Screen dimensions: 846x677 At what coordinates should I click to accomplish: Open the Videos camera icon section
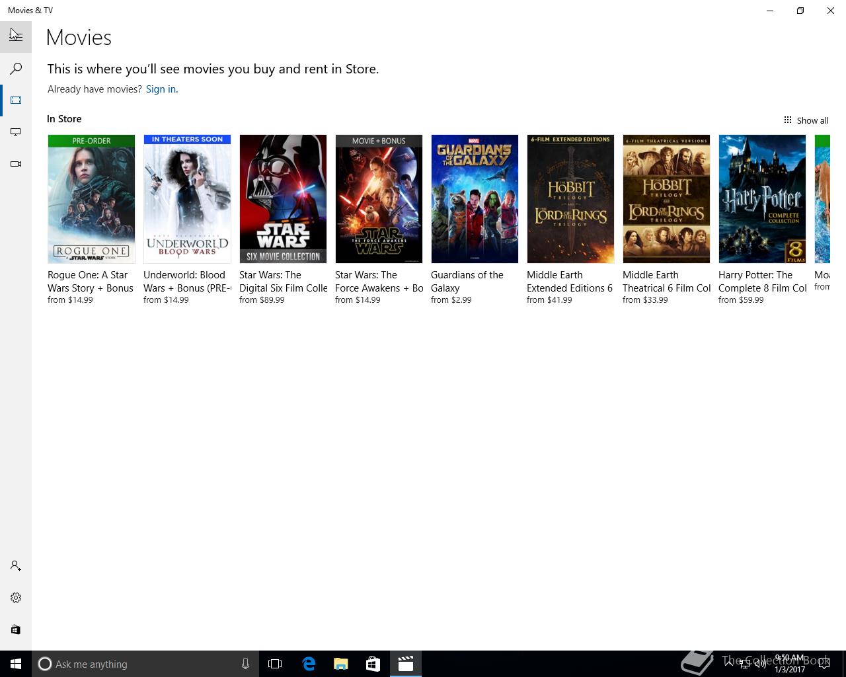(x=16, y=164)
